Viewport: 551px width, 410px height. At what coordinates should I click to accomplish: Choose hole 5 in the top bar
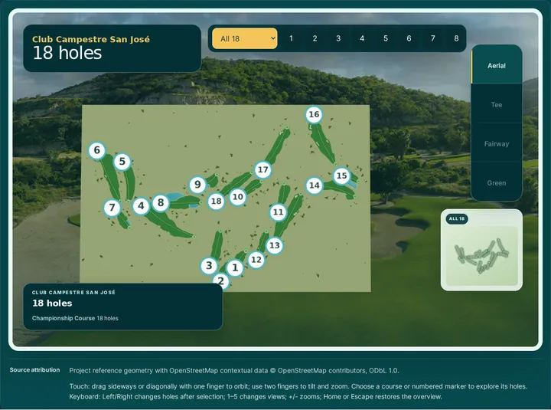[x=386, y=38]
